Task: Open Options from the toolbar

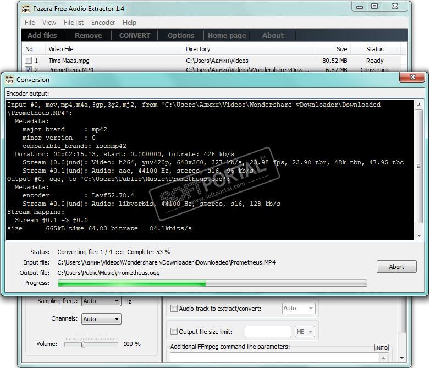Action: (x=181, y=36)
